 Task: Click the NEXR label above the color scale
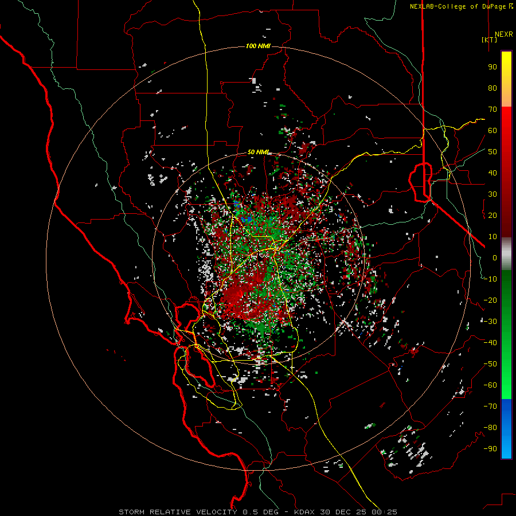pyautogui.click(x=503, y=34)
